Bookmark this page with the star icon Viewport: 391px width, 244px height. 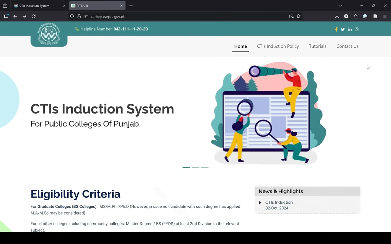coord(299,16)
